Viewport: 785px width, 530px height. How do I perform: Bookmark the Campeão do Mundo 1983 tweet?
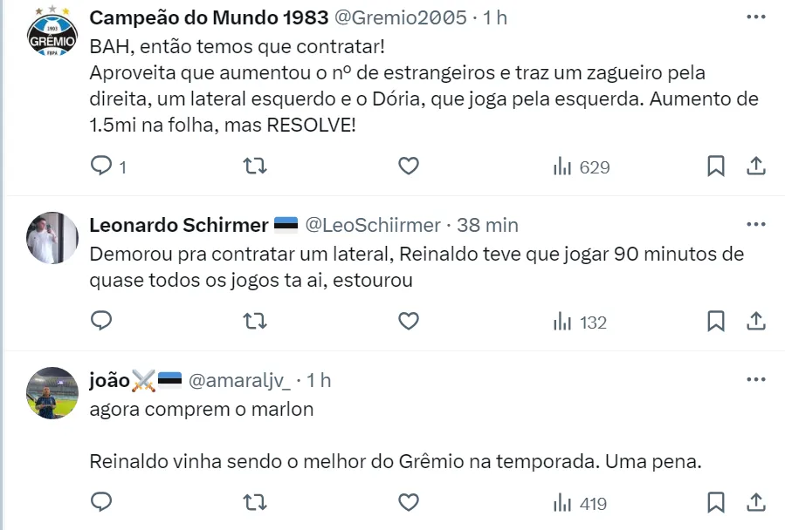pyautogui.click(x=715, y=166)
